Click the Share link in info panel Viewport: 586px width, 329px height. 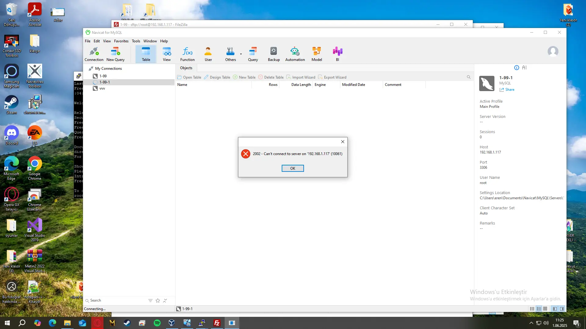pyautogui.click(x=507, y=90)
